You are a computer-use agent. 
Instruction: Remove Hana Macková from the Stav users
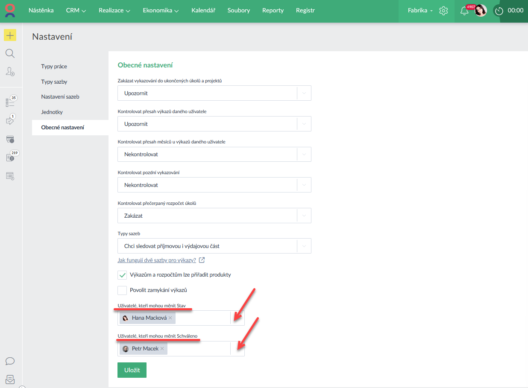click(x=170, y=318)
